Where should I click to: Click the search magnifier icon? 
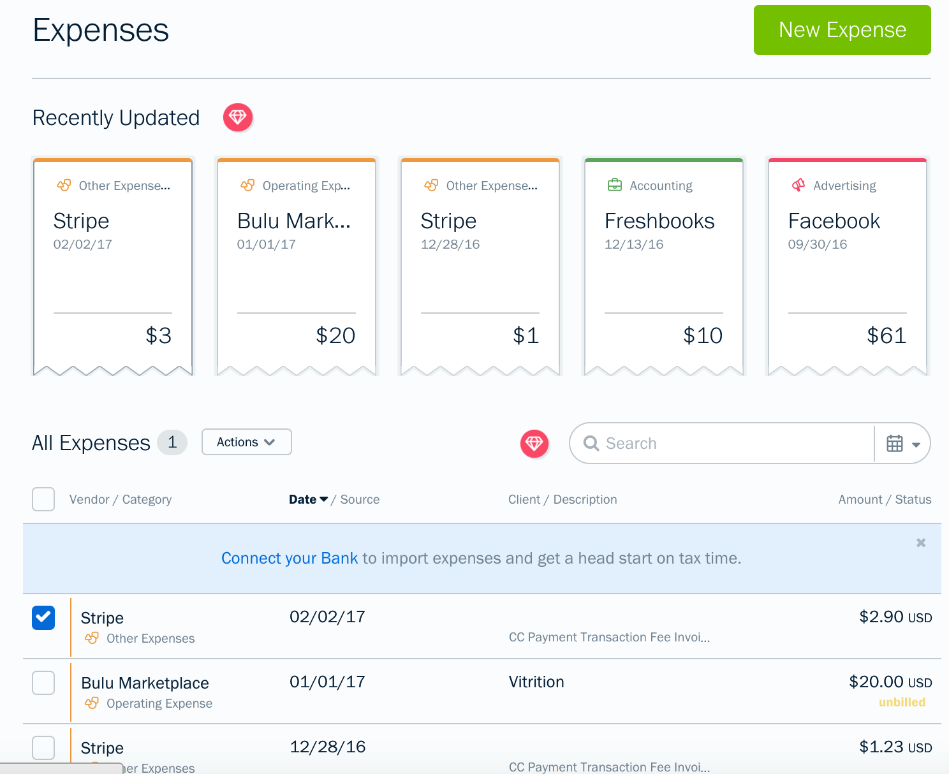[591, 443]
